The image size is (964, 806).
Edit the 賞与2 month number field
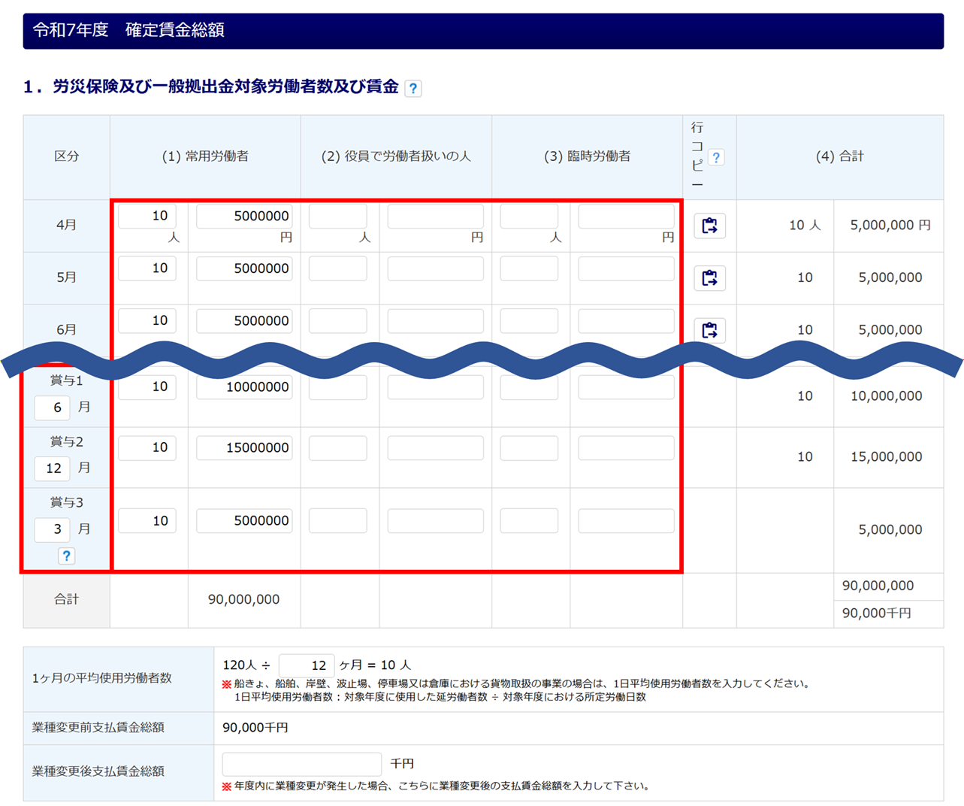(52, 468)
